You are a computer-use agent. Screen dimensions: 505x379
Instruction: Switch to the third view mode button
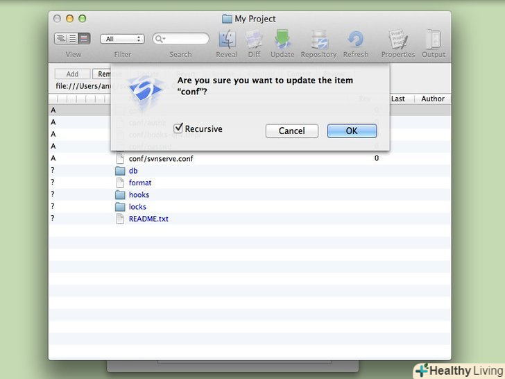coord(84,39)
